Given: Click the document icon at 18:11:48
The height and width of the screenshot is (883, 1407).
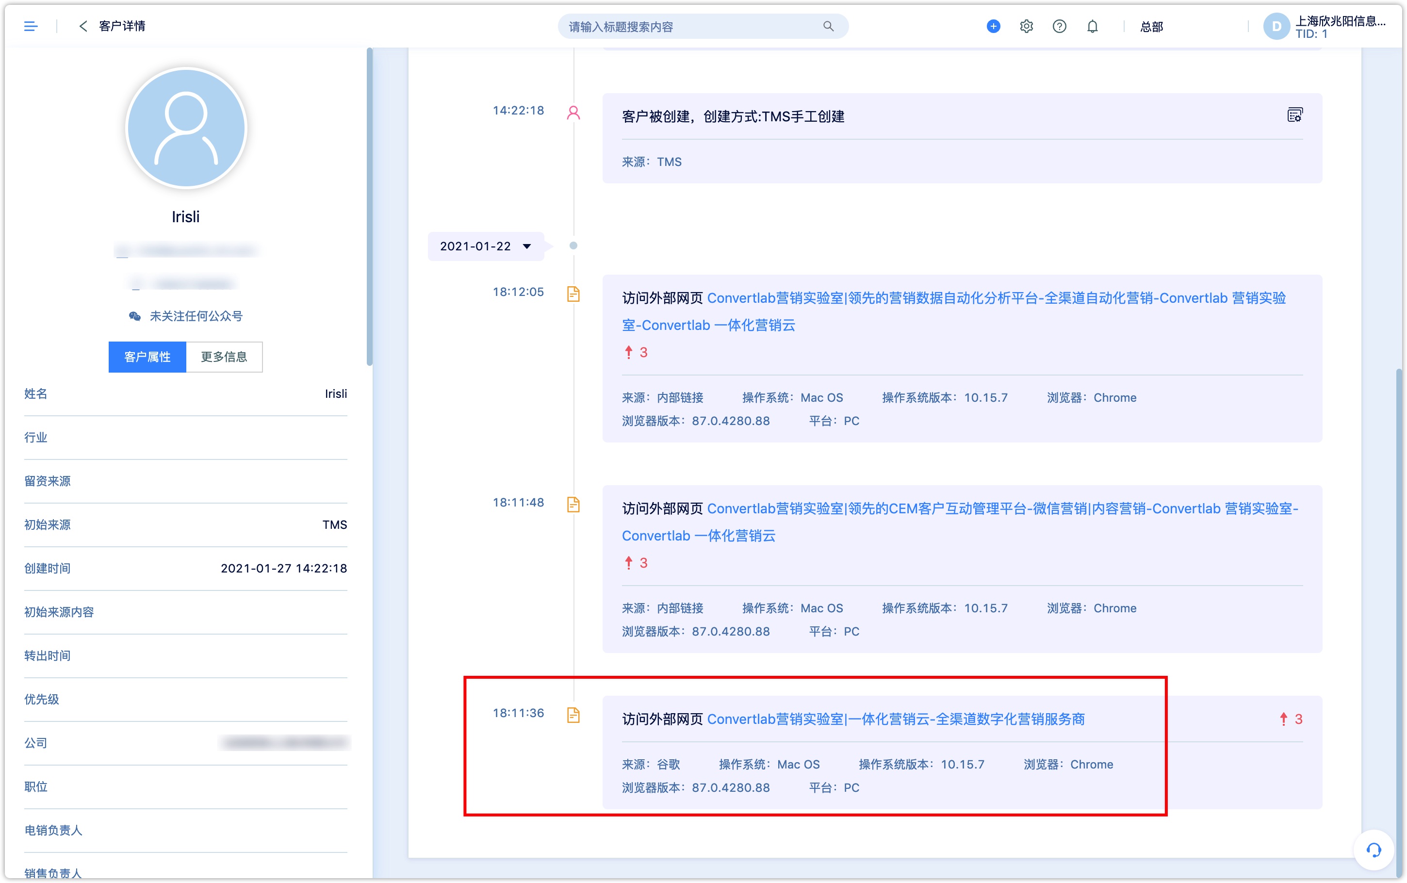Looking at the screenshot, I should tap(573, 505).
